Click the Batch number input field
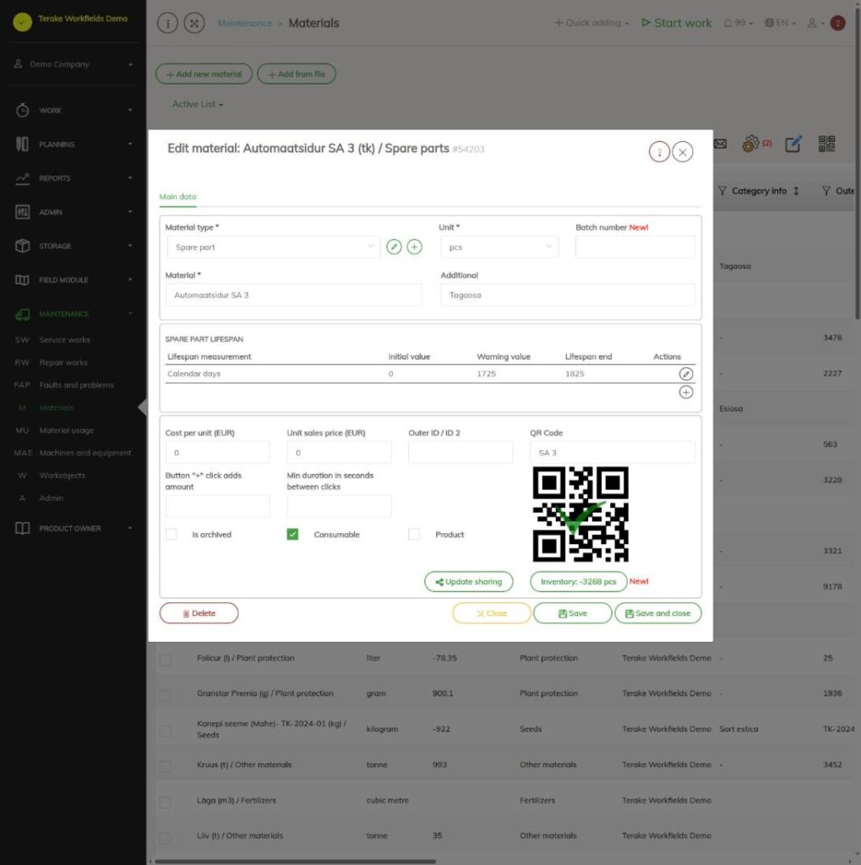 tap(635, 247)
